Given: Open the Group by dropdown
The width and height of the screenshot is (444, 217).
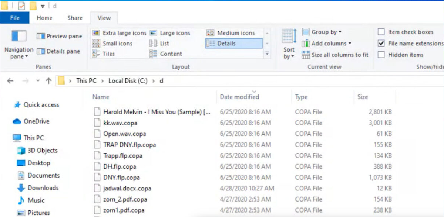Looking at the screenshot, I should 322,32.
